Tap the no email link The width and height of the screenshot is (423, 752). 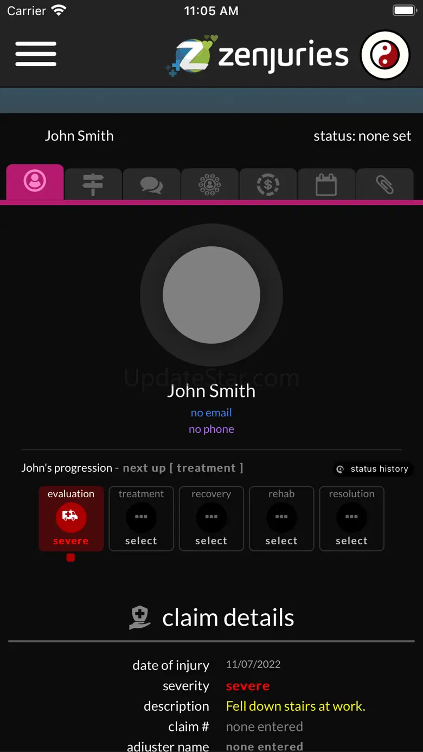211,413
